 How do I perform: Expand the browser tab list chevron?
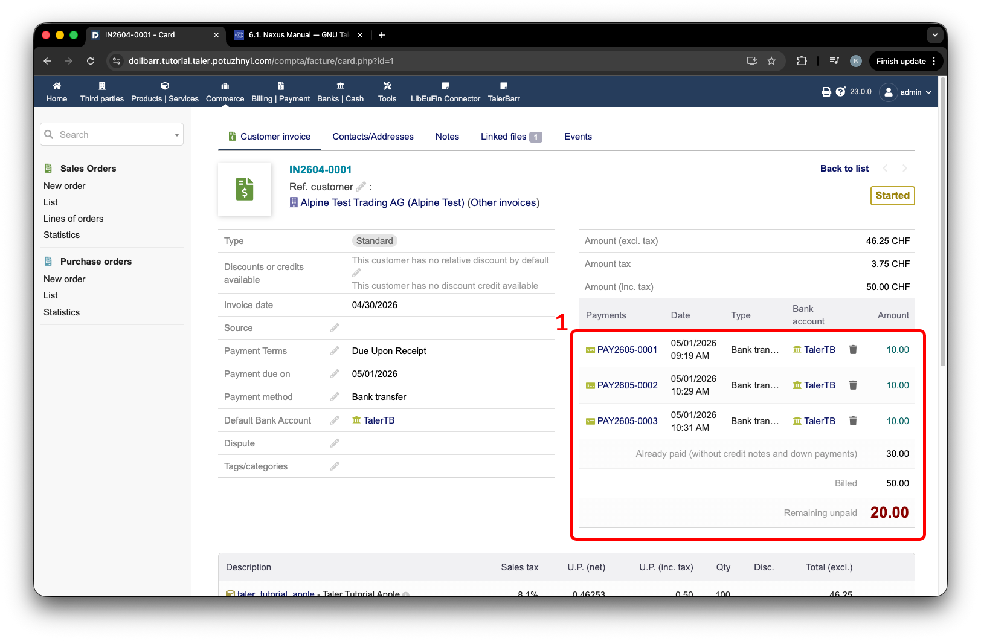[934, 35]
